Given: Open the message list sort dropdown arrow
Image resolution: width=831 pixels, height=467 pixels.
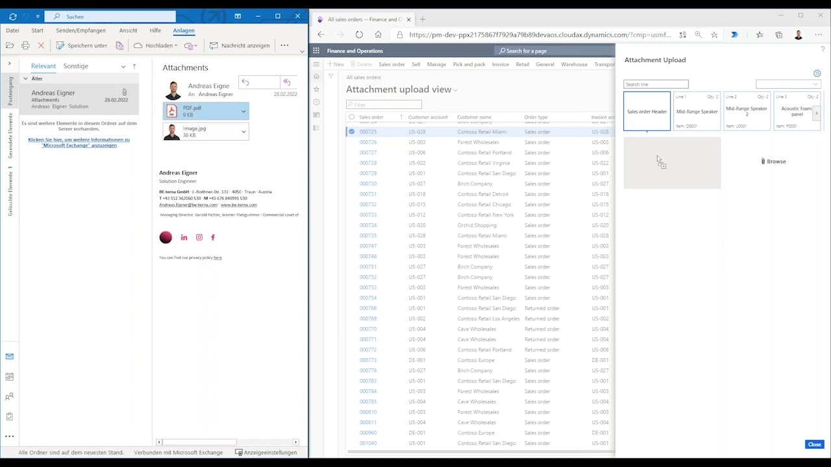Looking at the screenshot, I should tap(123, 66).
